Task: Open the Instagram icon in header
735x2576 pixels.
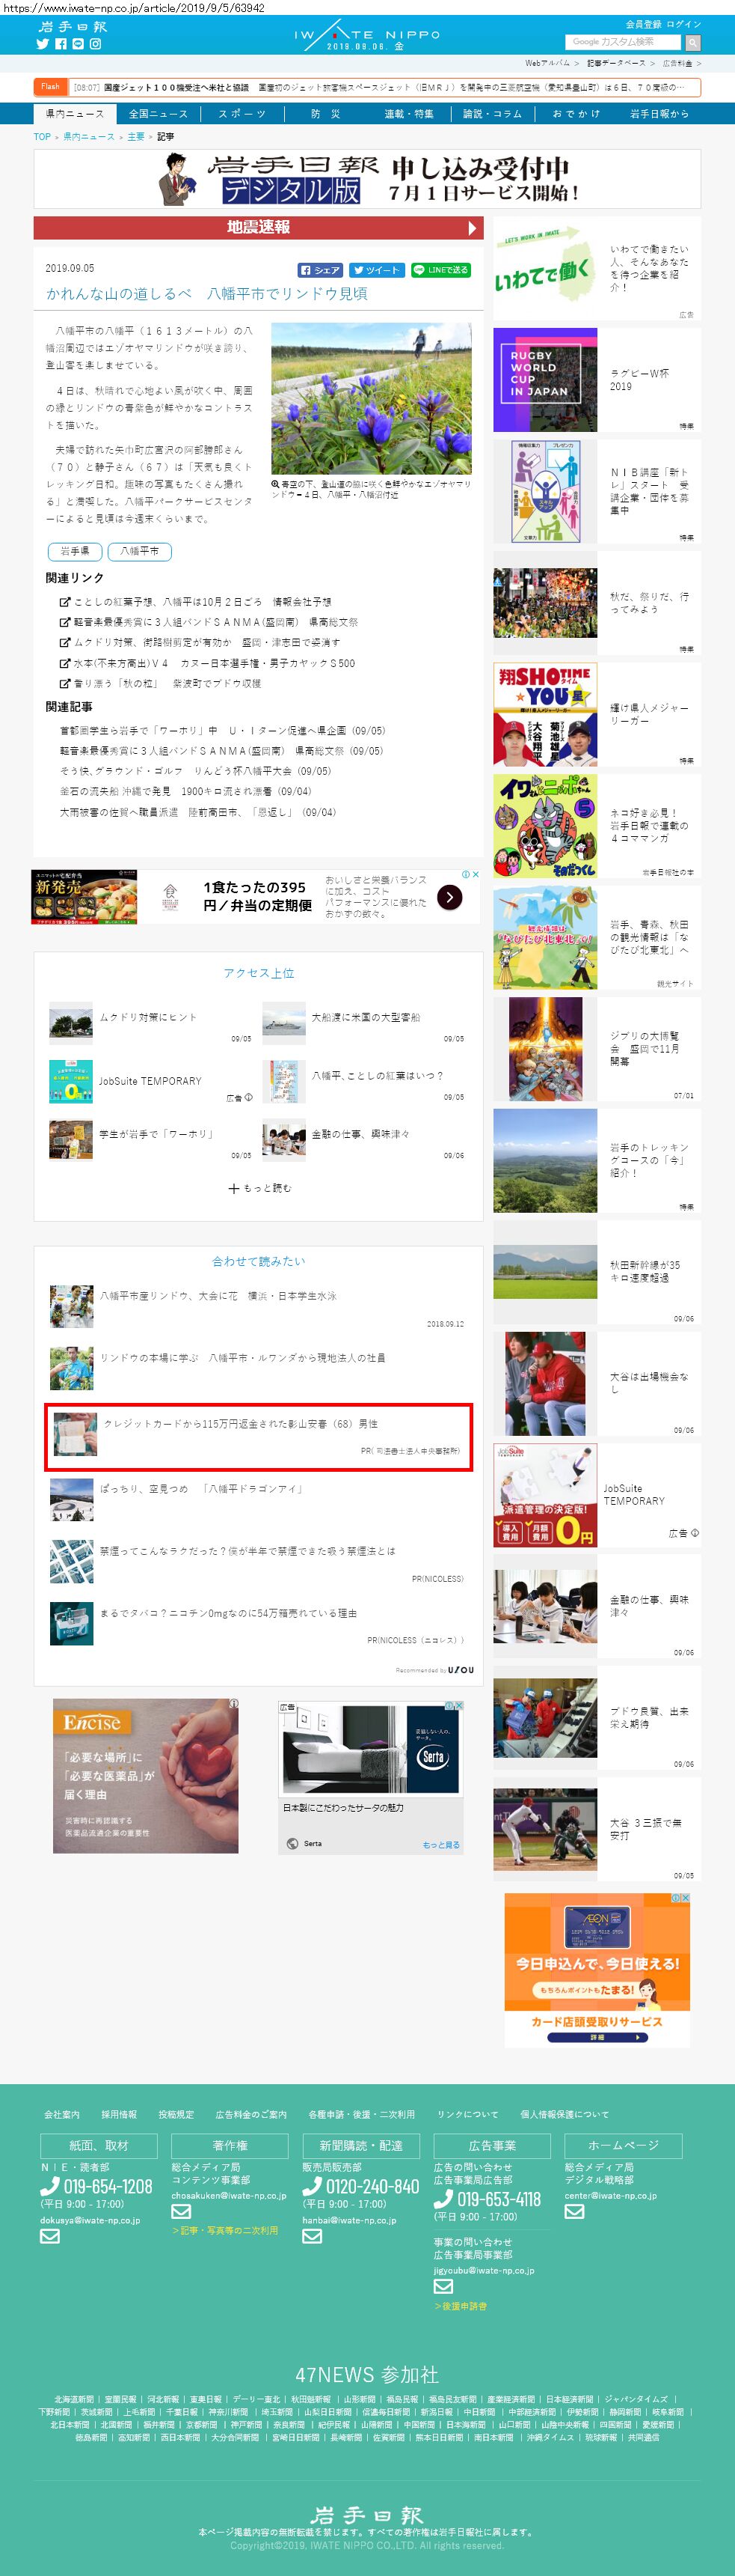Action: point(96,44)
